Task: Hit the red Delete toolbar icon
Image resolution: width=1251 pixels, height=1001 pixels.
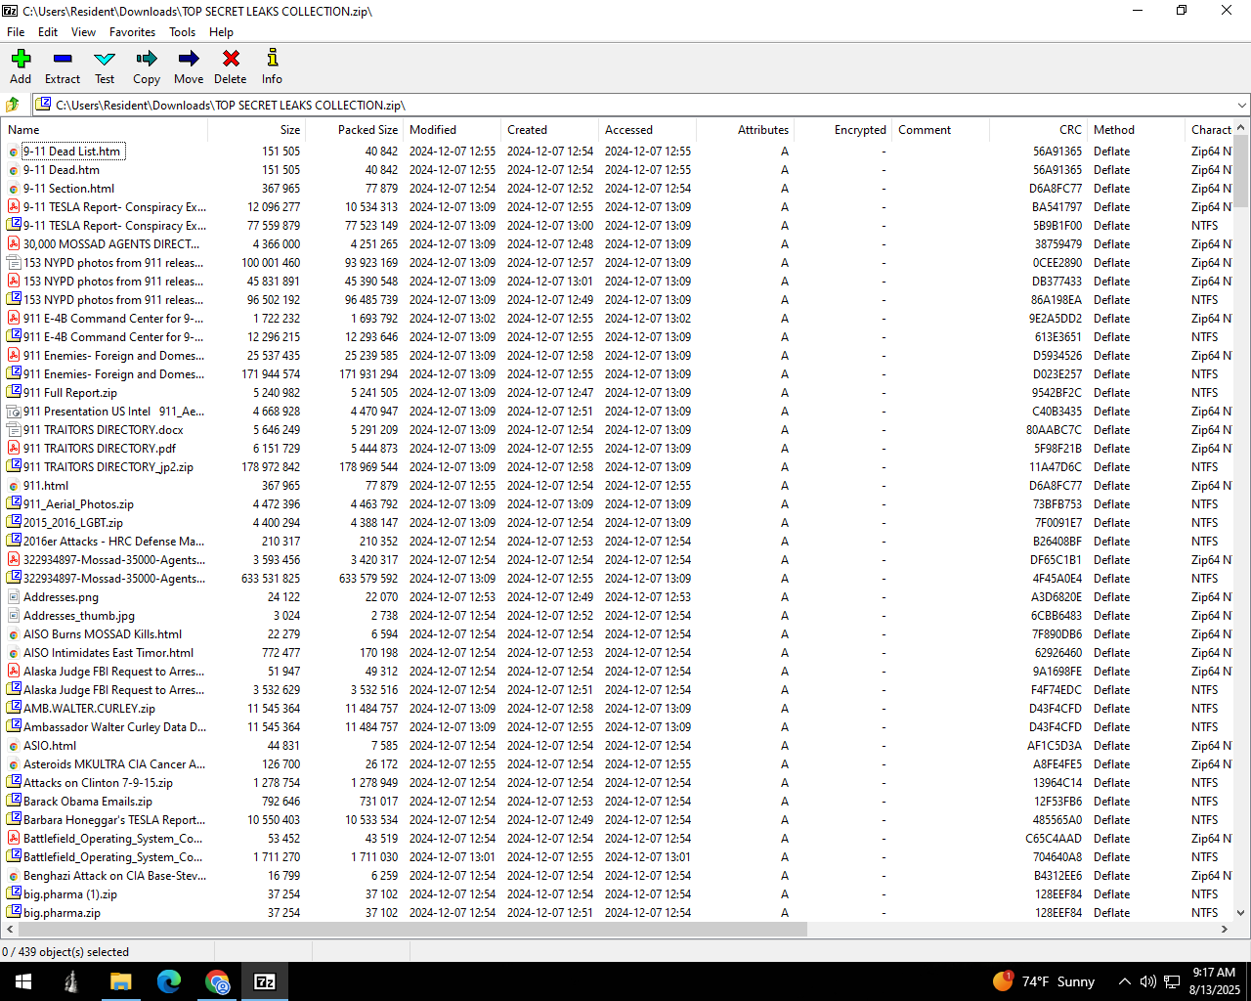Action: coord(231,66)
